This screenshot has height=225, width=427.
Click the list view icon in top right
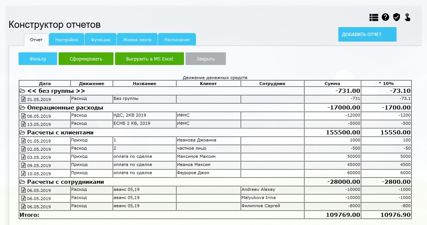374,17
